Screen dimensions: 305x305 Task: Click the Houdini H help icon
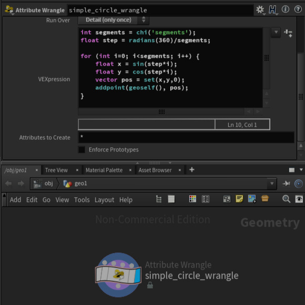272,9
